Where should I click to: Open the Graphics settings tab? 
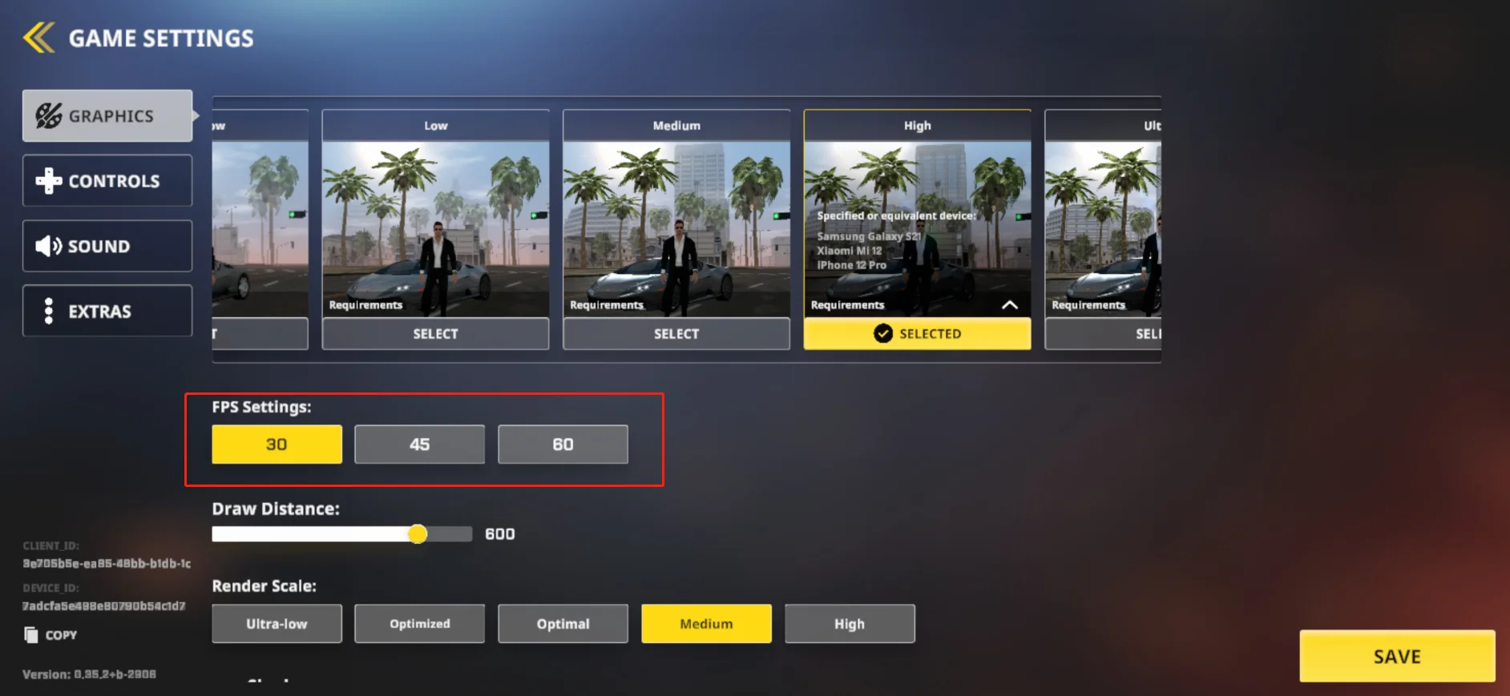[107, 116]
